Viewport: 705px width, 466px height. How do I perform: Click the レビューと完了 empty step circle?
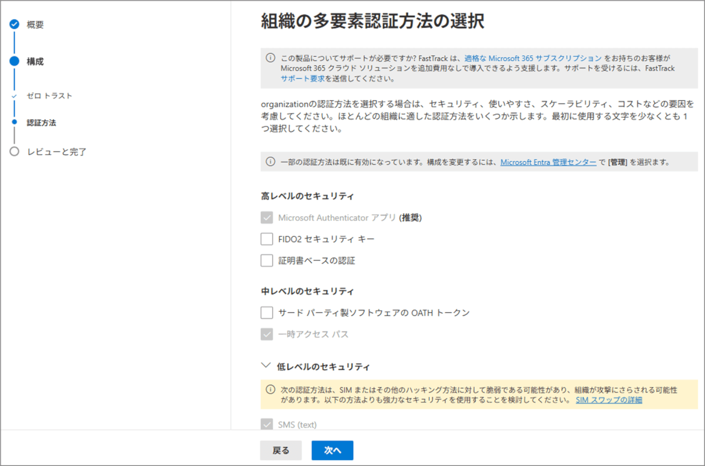[15, 152]
